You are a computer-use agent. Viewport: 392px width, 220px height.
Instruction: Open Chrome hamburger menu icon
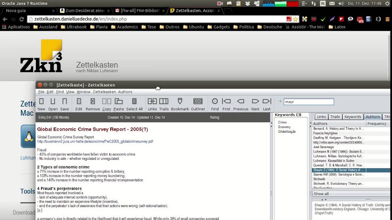tap(387, 19)
